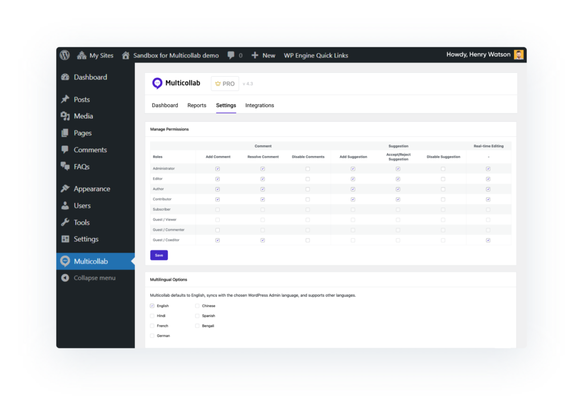Image resolution: width=583 pixels, height=414 pixels.
Task: Enable the French language checkbox
Action: (x=152, y=326)
